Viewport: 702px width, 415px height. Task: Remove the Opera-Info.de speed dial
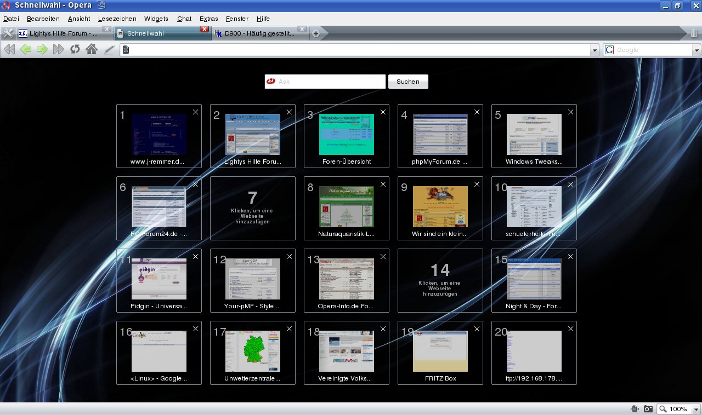pyautogui.click(x=383, y=256)
